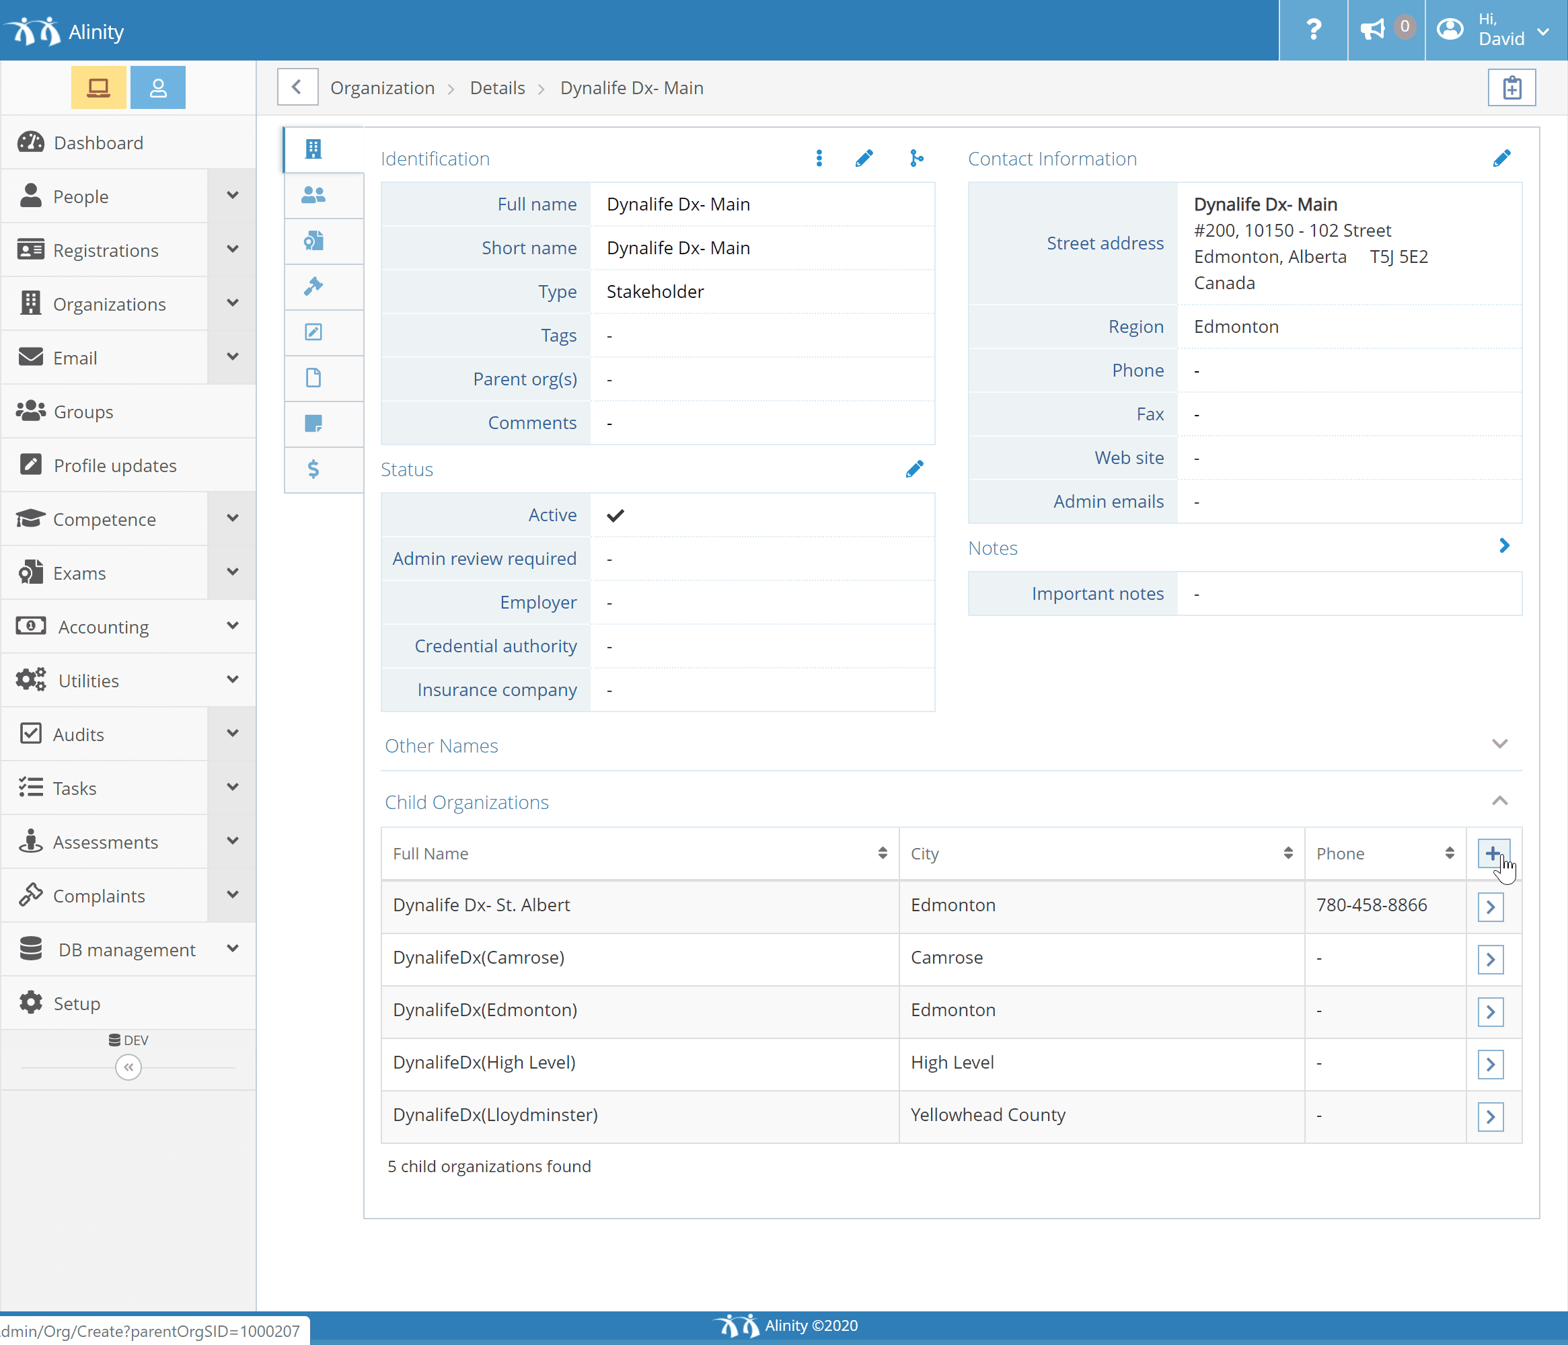Click the Dynalife Dx- Main breadcrumb text

tap(631, 87)
